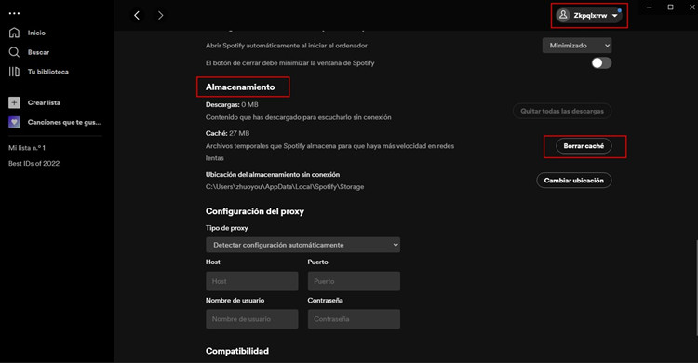Click the Borrar caché button

coord(584,146)
